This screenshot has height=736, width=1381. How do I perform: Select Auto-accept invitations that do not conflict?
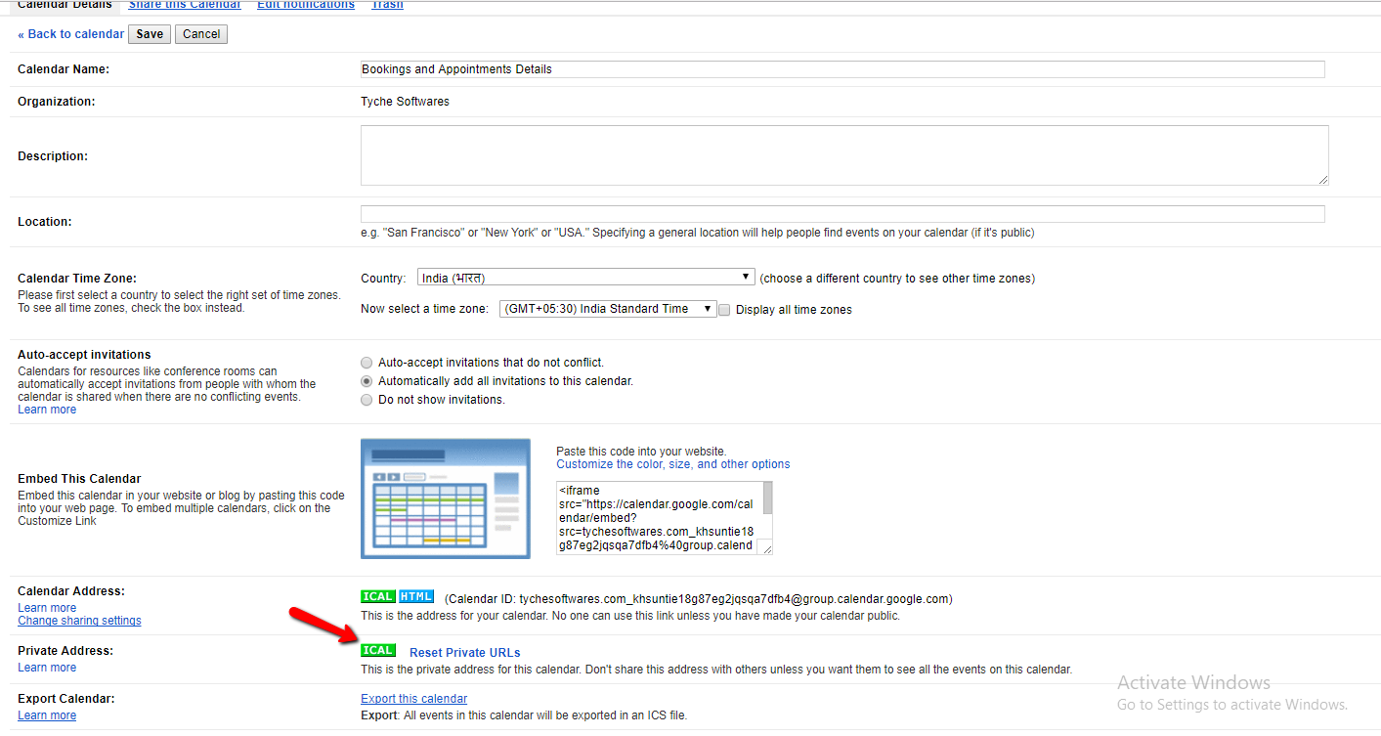point(366,363)
